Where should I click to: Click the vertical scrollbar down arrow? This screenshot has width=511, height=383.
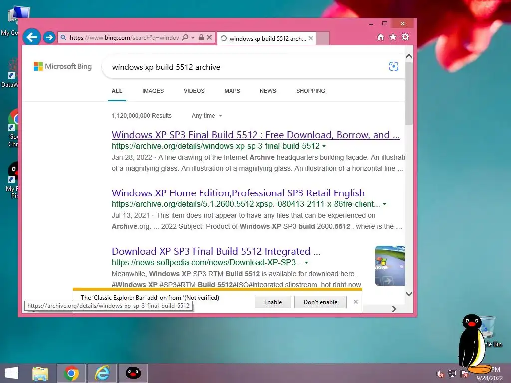click(x=409, y=294)
